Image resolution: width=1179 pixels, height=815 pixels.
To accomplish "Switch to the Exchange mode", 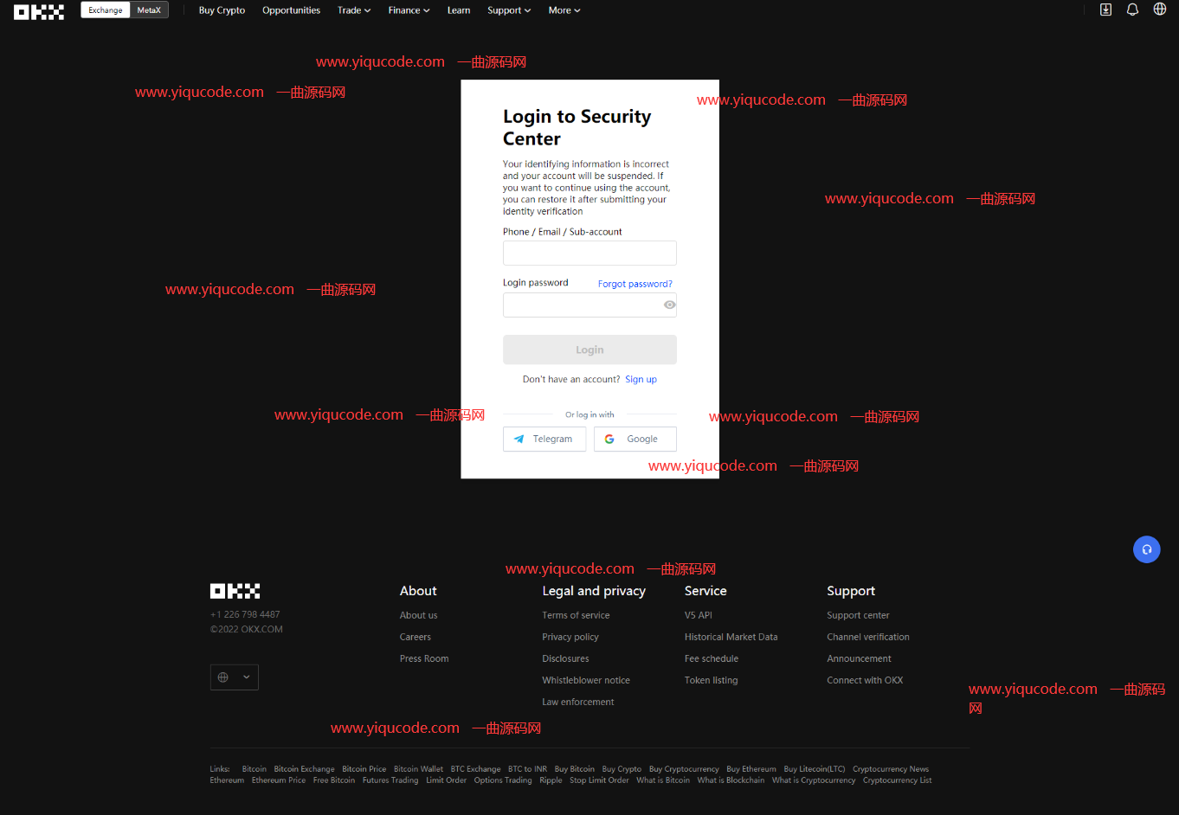I will tap(106, 10).
